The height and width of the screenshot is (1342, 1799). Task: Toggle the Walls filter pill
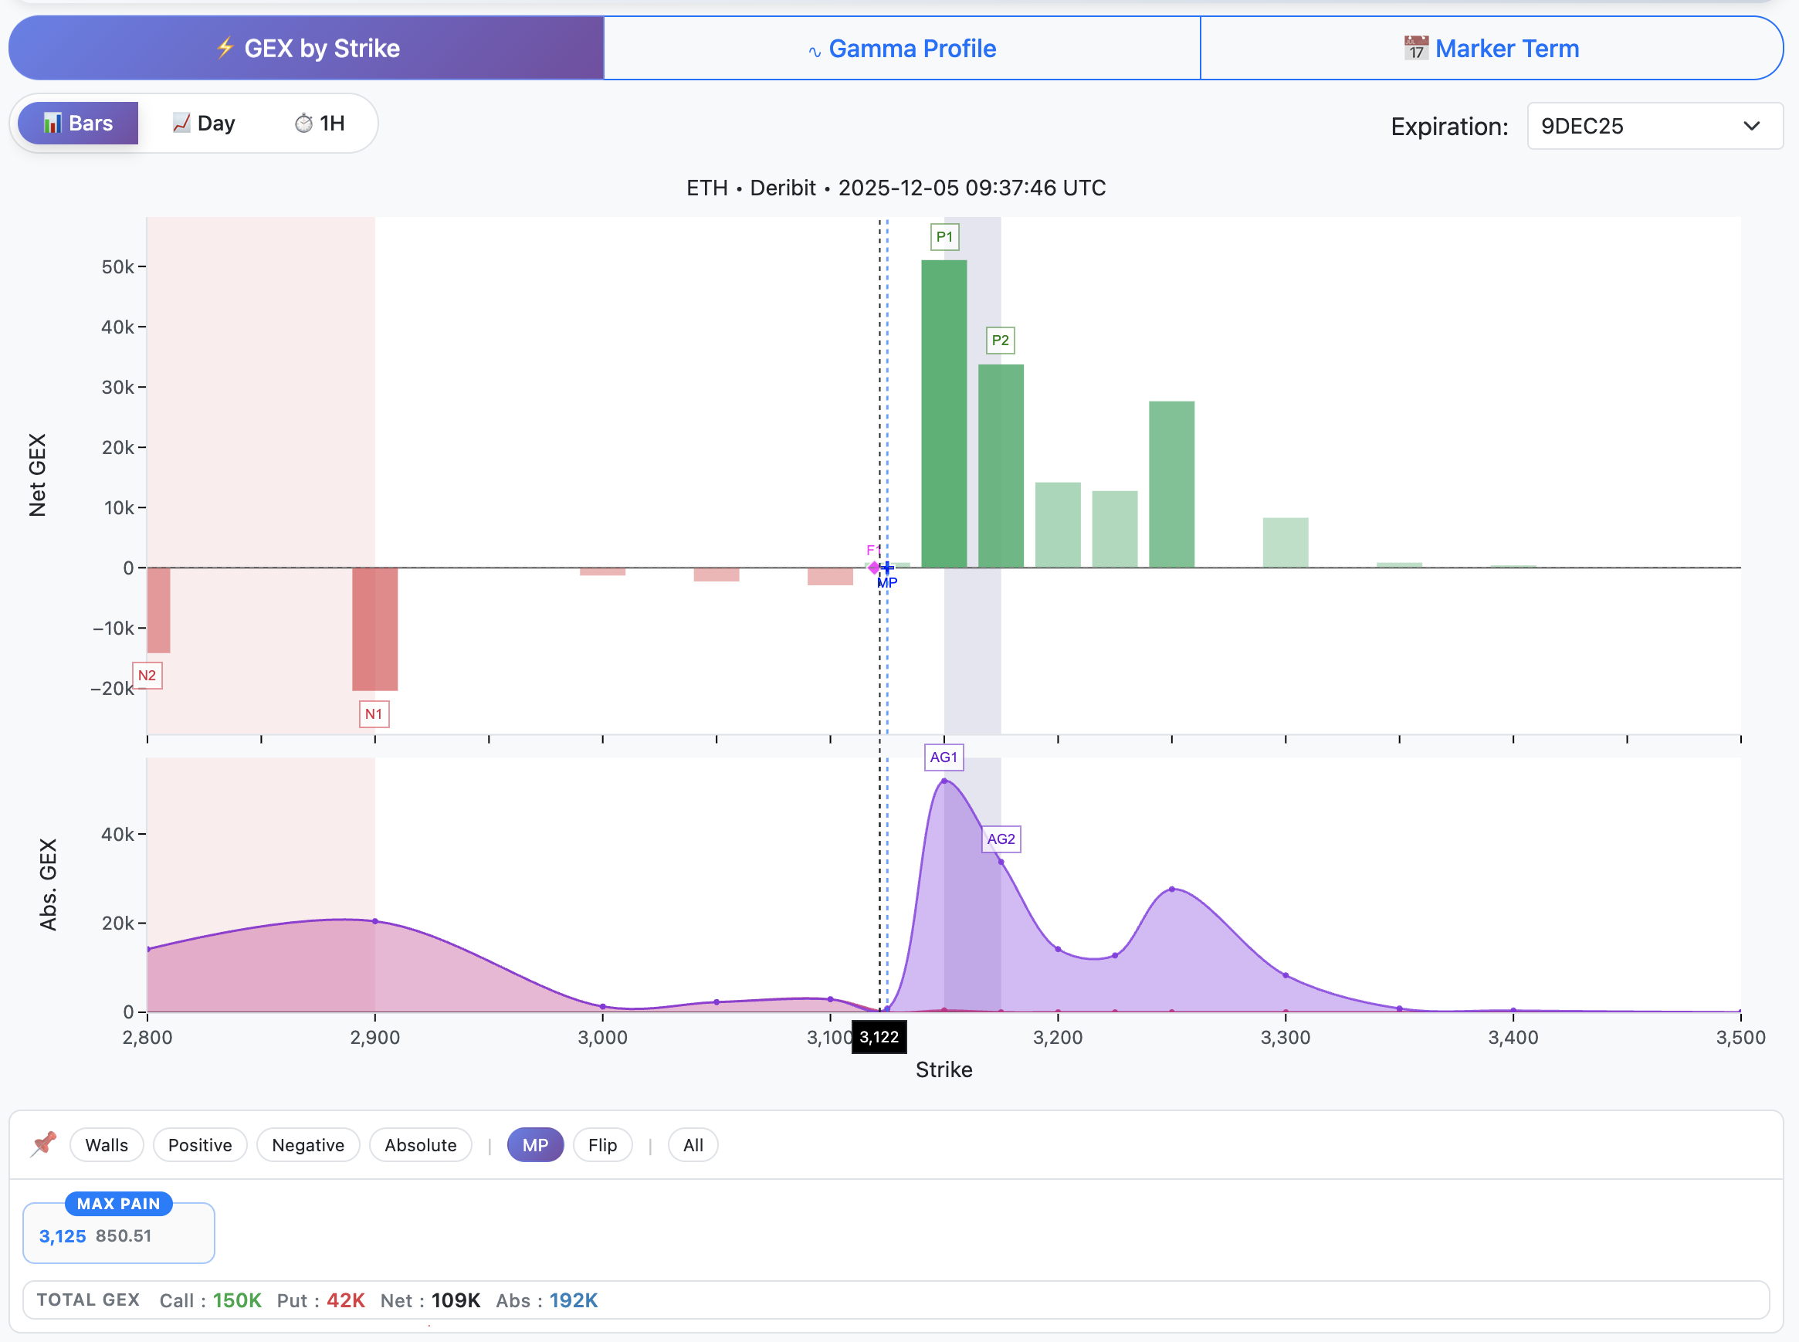(107, 1144)
